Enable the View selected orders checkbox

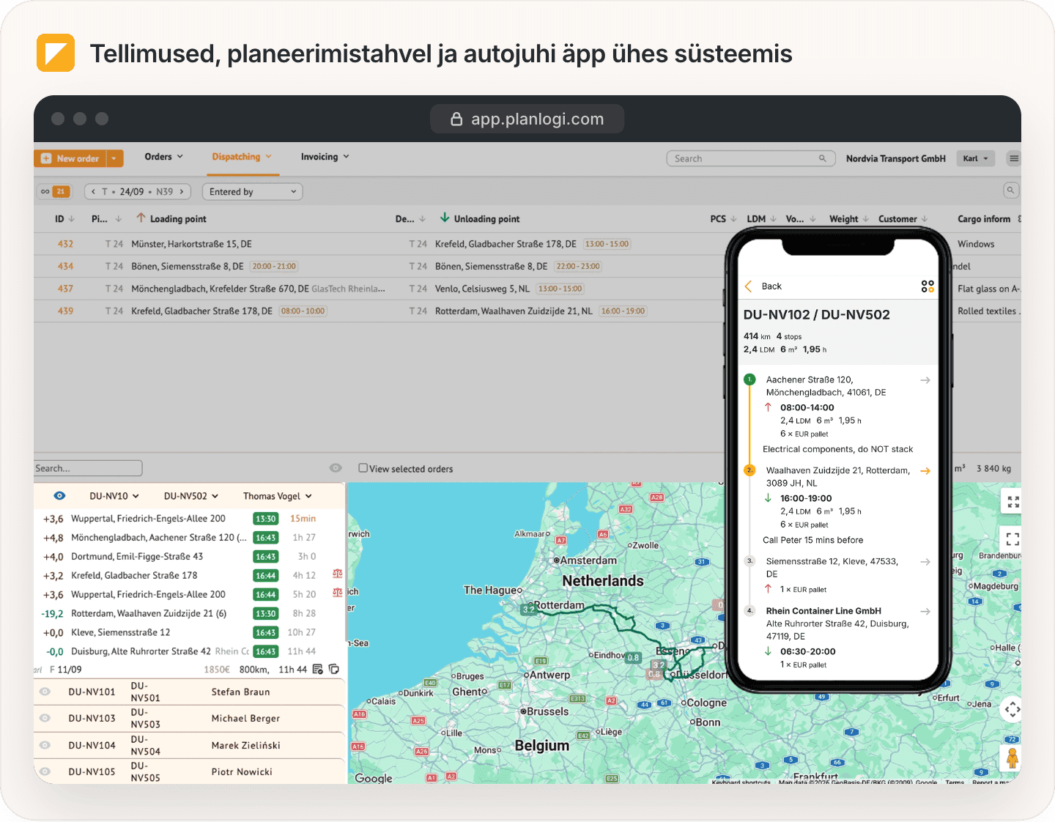coord(363,468)
